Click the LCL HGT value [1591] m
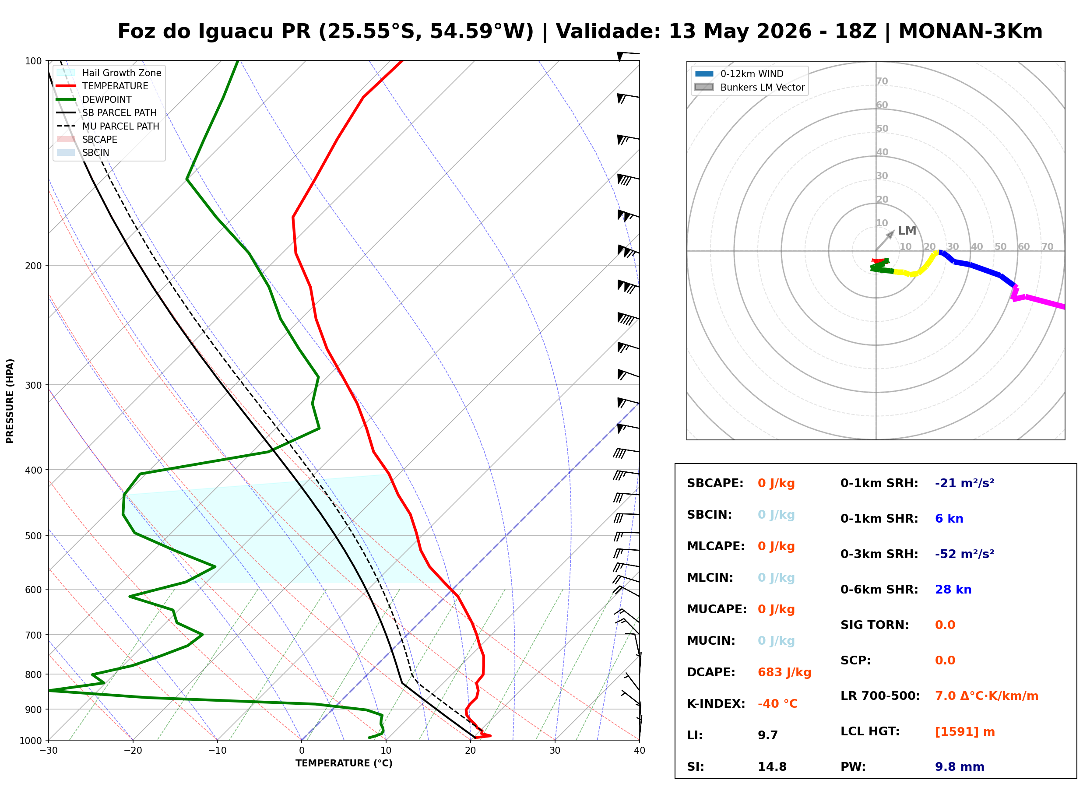This screenshot has height=801, width=1083. (965, 732)
